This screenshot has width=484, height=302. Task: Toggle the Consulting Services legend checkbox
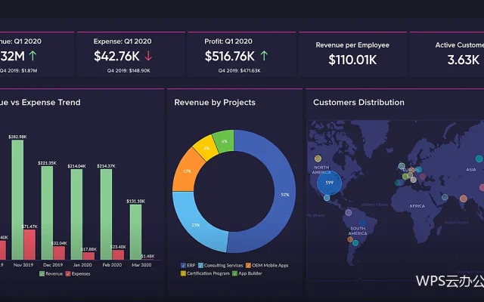(200, 265)
